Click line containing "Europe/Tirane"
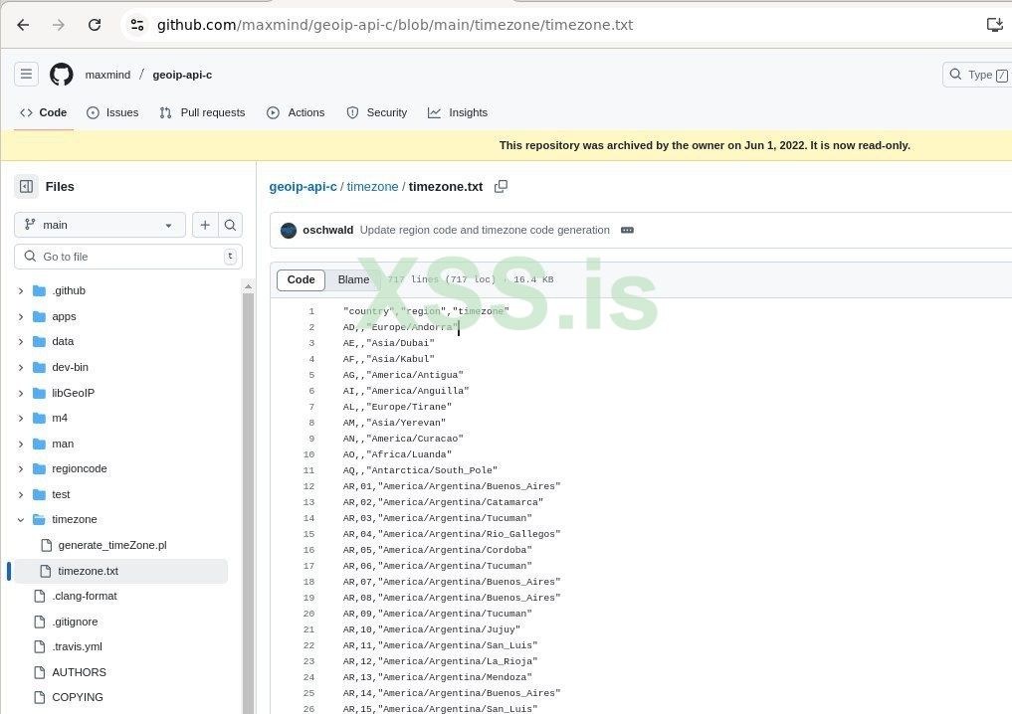 coord(397,407)
